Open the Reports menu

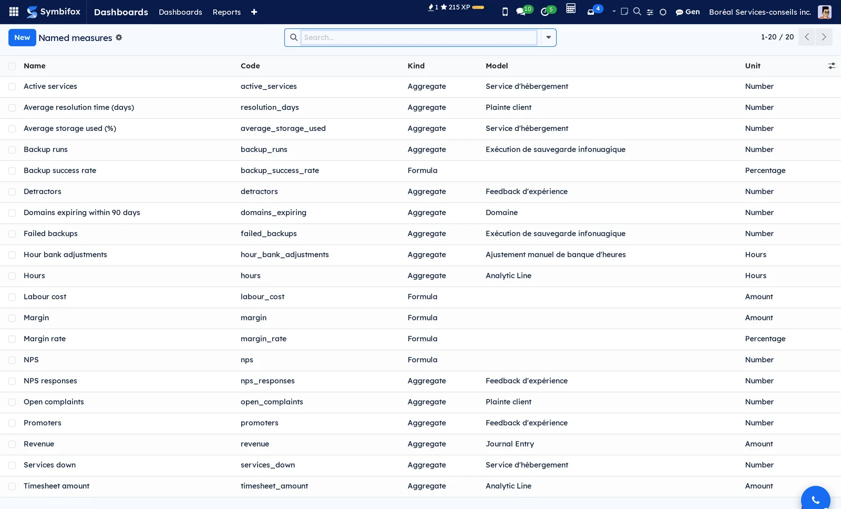click(227, 12)
